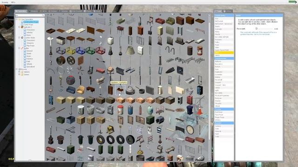Expand the Addons tree node
Image resolution: width=298 pixels, height=167 pixels.
point(19,72)
